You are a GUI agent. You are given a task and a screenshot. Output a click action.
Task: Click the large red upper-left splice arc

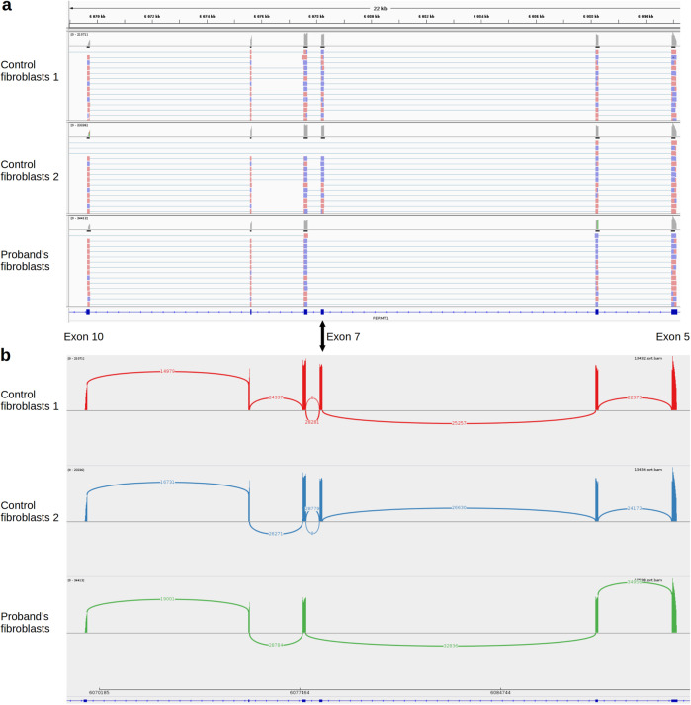click(168, 371)
